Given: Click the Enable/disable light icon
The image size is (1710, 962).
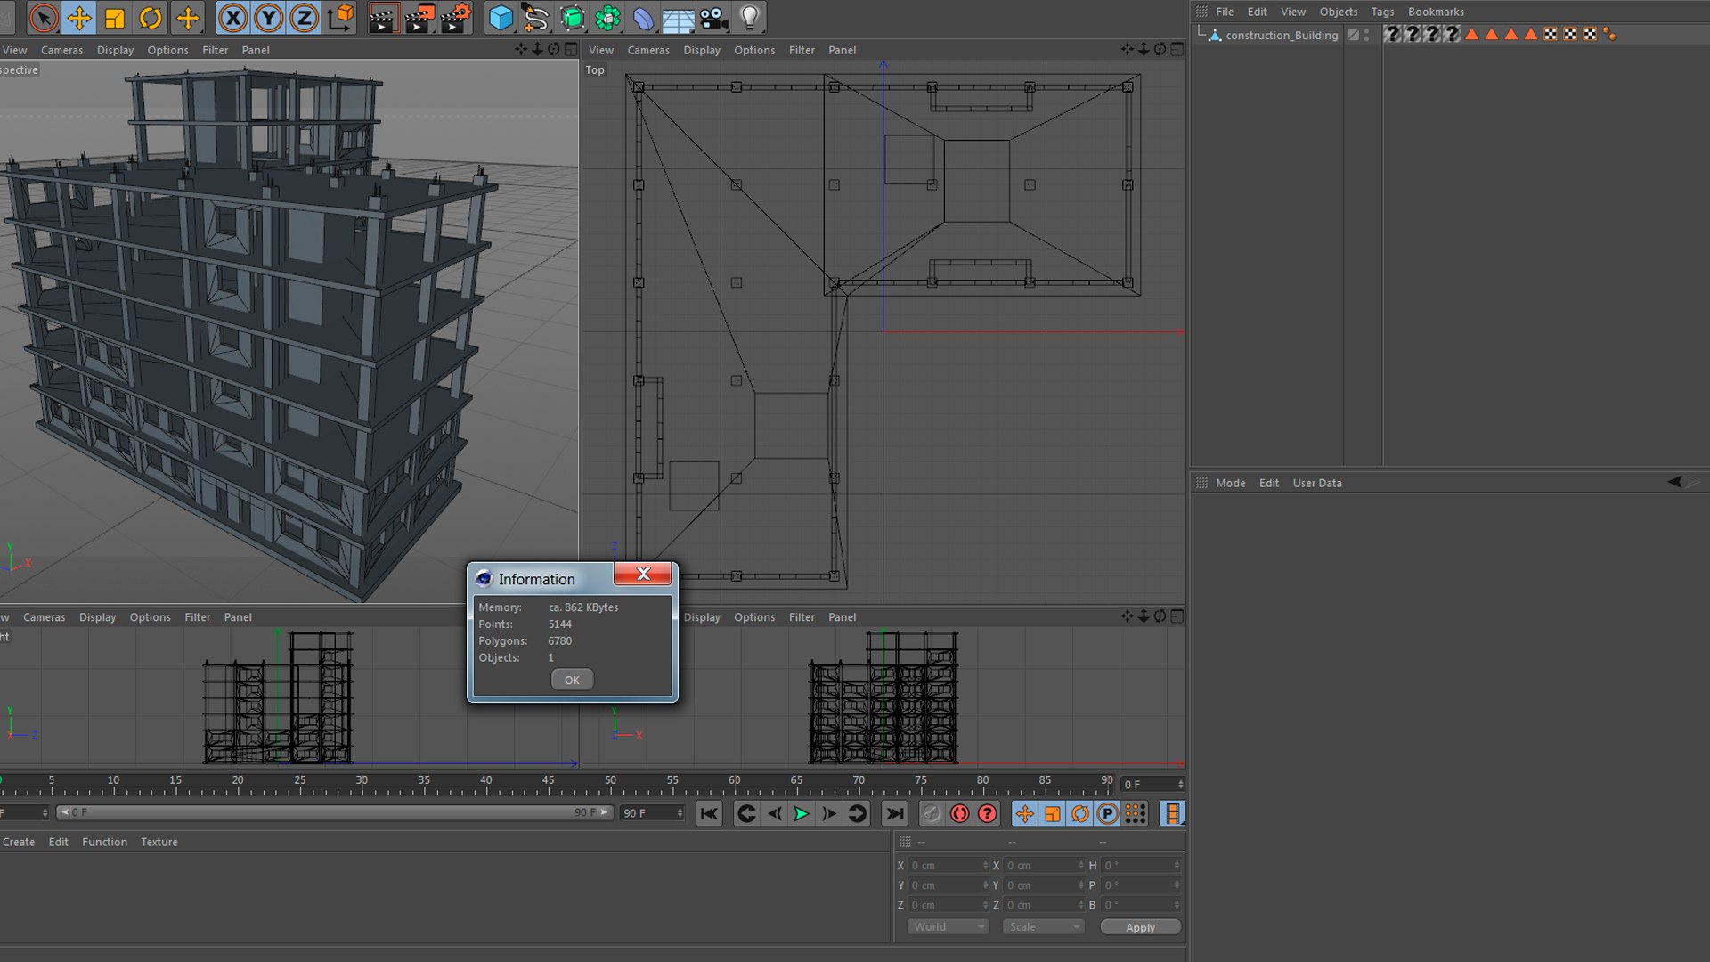Looking at the screenshot, I should pyautogui.click(x=751, y=16).
